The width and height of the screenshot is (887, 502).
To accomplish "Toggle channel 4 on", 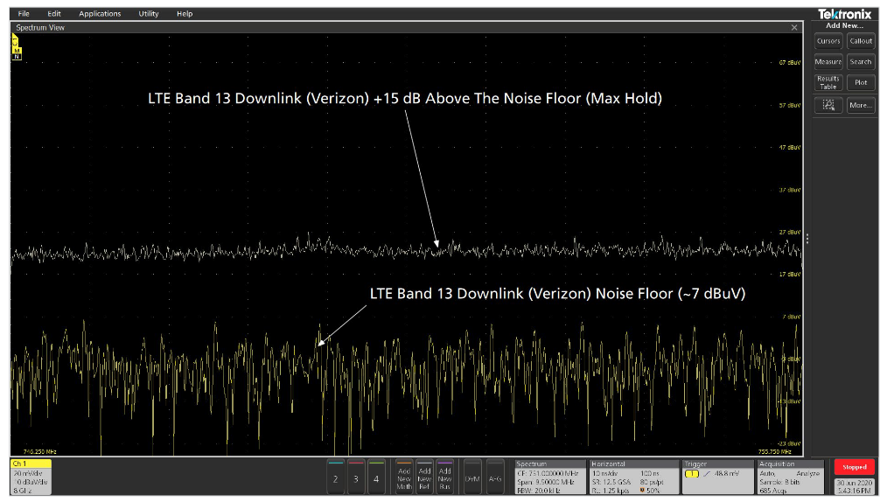I will click(375, 478).
